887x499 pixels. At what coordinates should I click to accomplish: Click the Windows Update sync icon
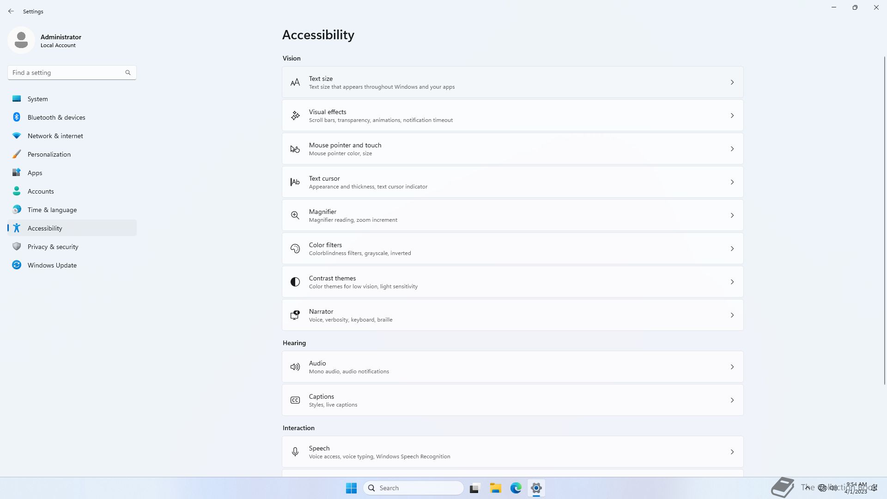coord(17,265)
